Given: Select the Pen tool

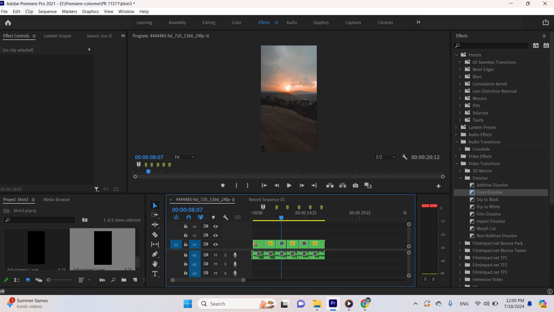Looking at the screenshot, I should (155, 254).
